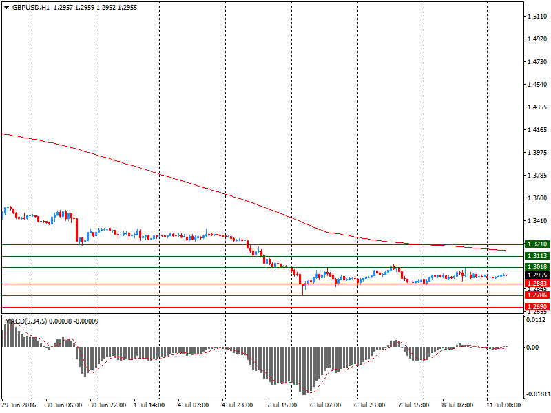Click the 8 Jul 07:00 time label

457,405
